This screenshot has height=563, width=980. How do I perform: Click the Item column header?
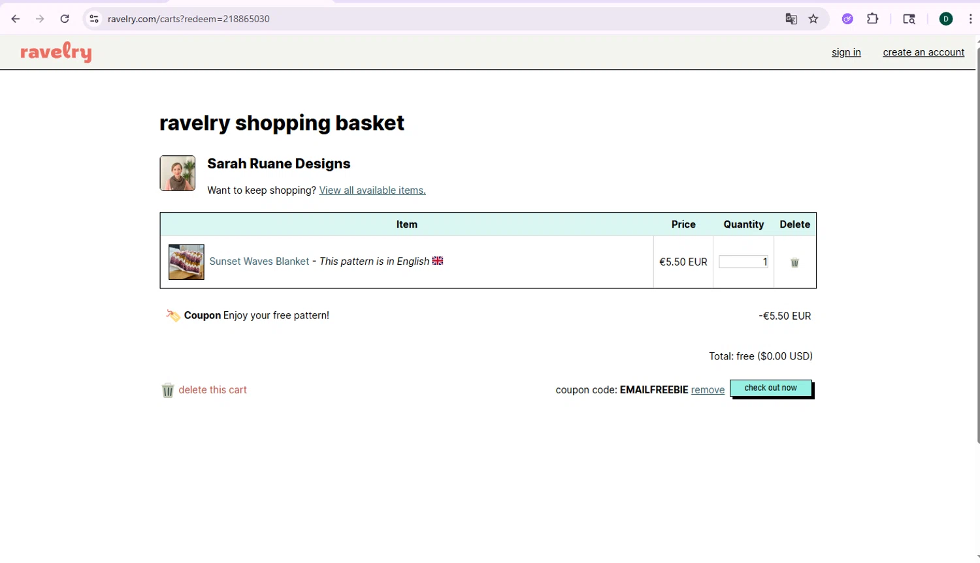[406, 224]
